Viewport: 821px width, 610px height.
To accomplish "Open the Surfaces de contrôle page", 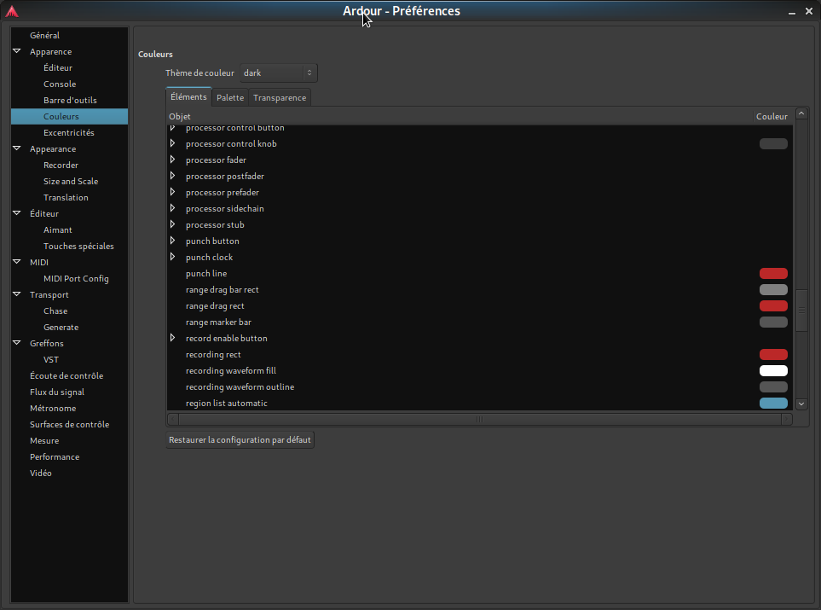I will [70, 425].
